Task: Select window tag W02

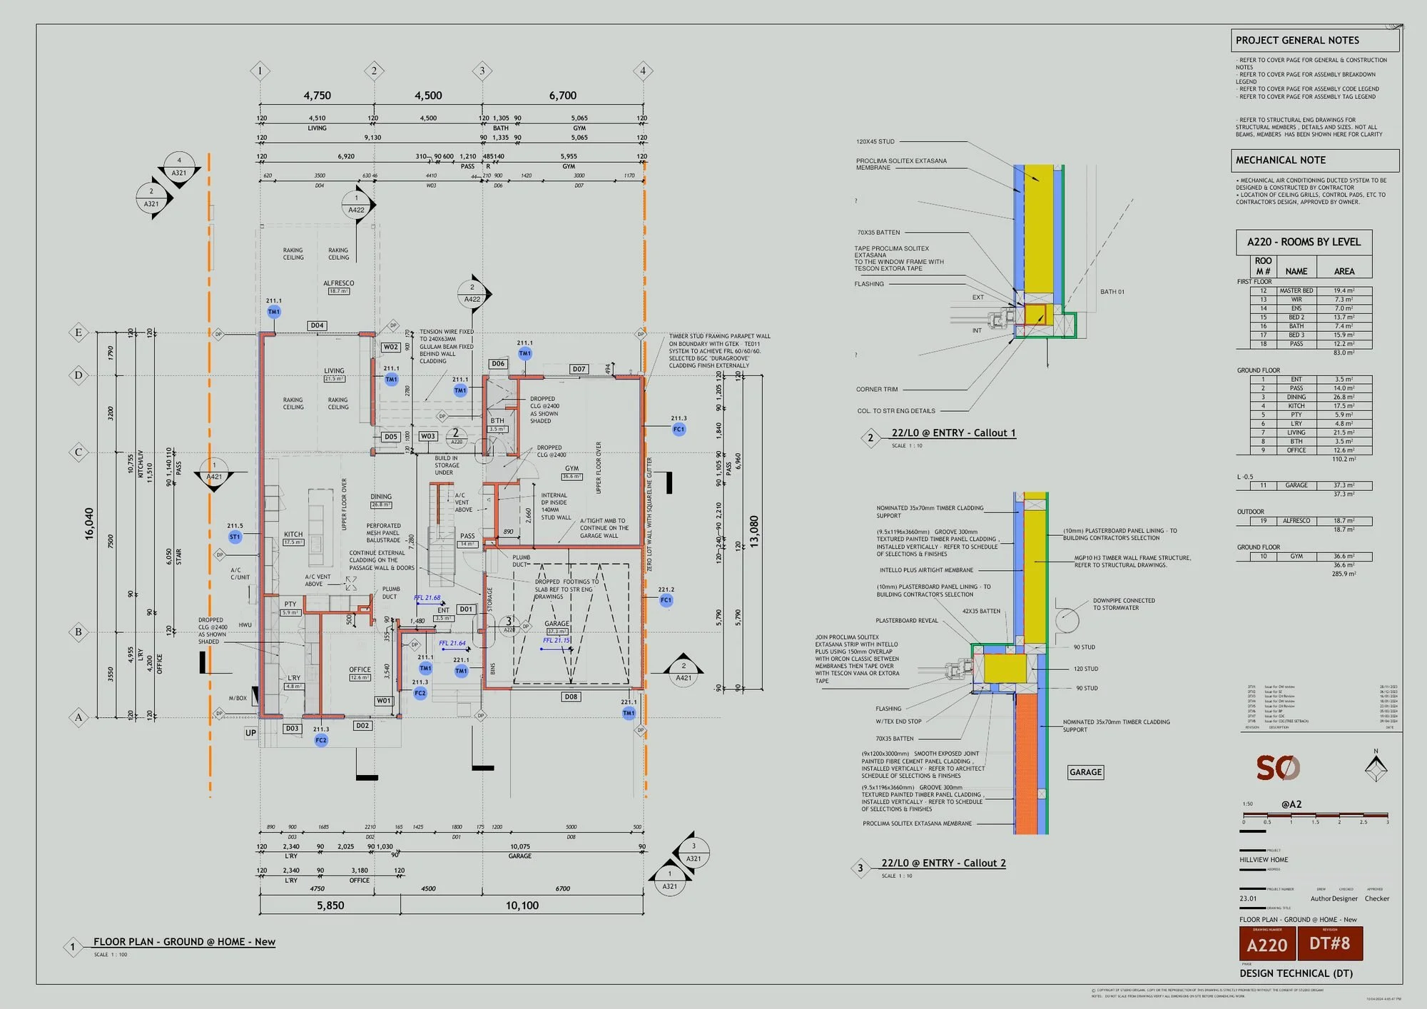Action: click(x=391, y=347)
